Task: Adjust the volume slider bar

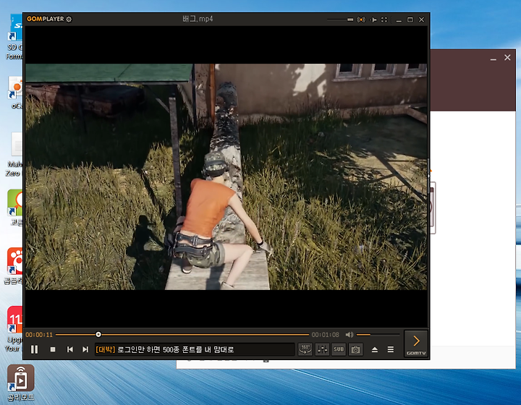Action: click(x=378, y=335)
